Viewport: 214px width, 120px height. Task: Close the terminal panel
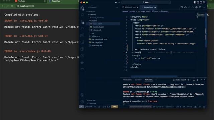204,80
